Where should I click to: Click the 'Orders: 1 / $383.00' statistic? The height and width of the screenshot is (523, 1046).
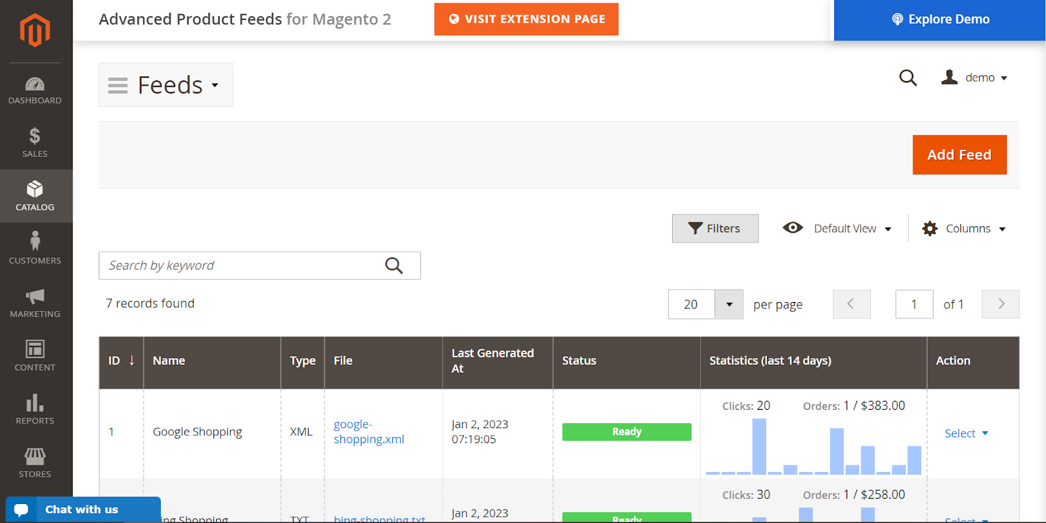(854, 406)
